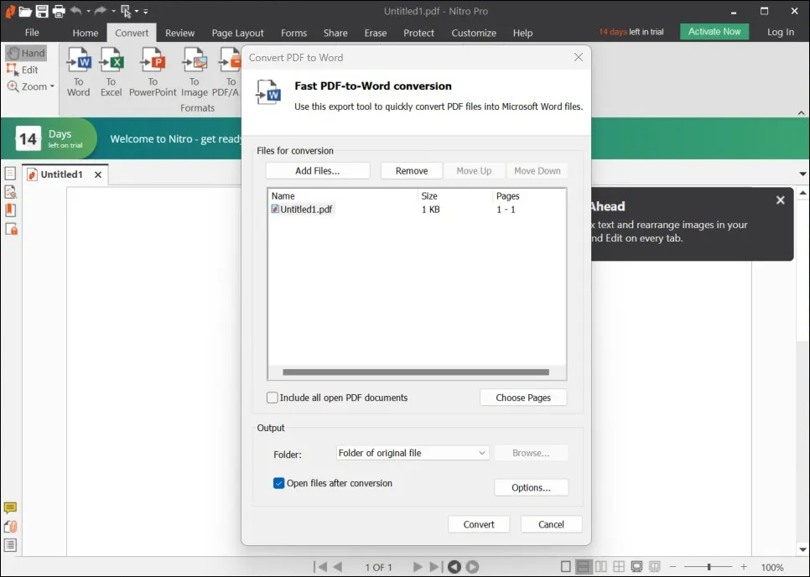Uncheck Open files after conversion
This screenshot has width=810, height=577.
tap(278, 483)
